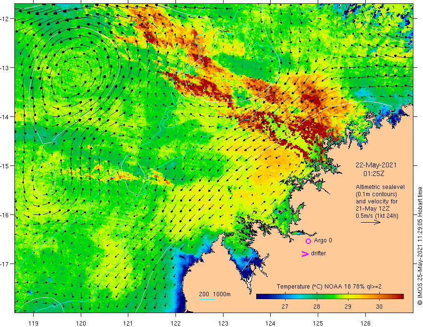Click the 'Temperature (°C) NOAA 18 78% ql>=2' title
The image size is (423, 327).
point(329,287)
